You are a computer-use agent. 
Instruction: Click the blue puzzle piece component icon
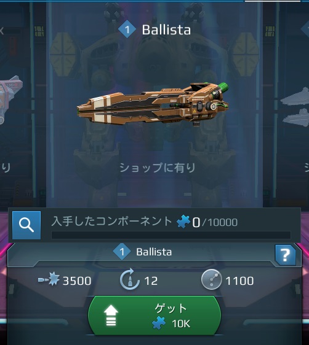tap(183, 222)
